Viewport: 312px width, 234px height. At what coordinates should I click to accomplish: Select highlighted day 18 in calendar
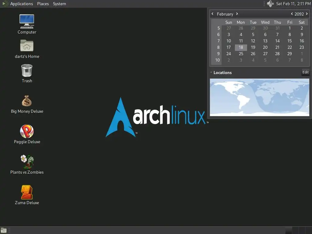click(x=241, y=47)
